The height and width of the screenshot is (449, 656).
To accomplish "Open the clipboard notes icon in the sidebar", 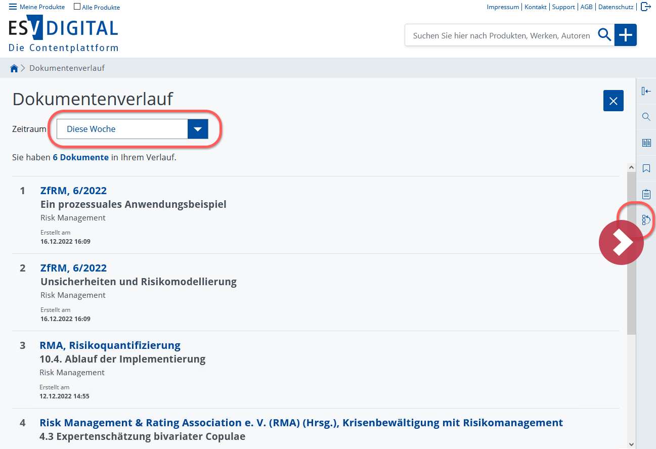I will [x=646, y=194].
